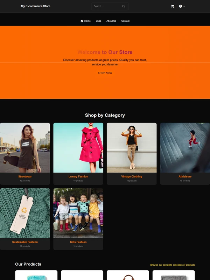The width and height of the screenshot is (210, 280).
Task: Click the Sustainable Fashion category title
Action: [25, 242]
